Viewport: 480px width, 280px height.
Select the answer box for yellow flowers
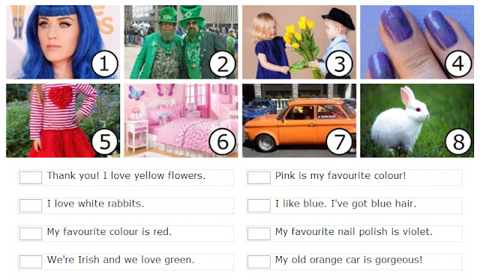[x=31, y=177]
